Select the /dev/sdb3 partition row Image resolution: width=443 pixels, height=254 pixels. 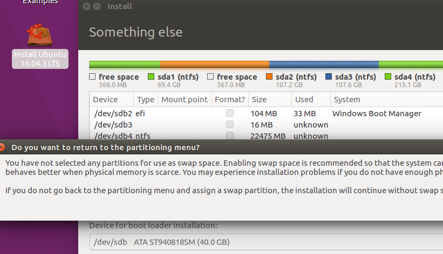[x=266, y=125]
